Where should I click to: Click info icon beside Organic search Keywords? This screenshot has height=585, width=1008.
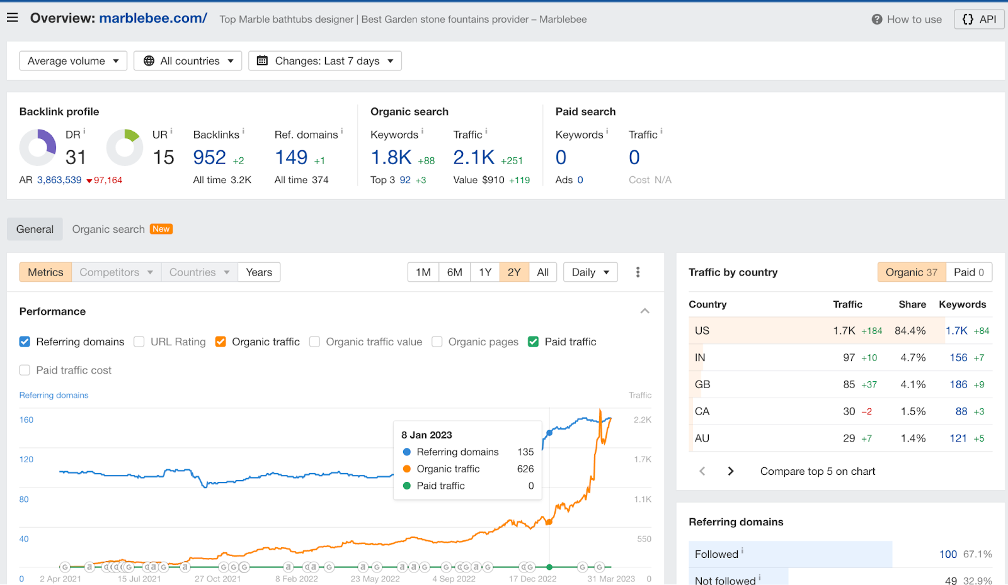[422, 131]
